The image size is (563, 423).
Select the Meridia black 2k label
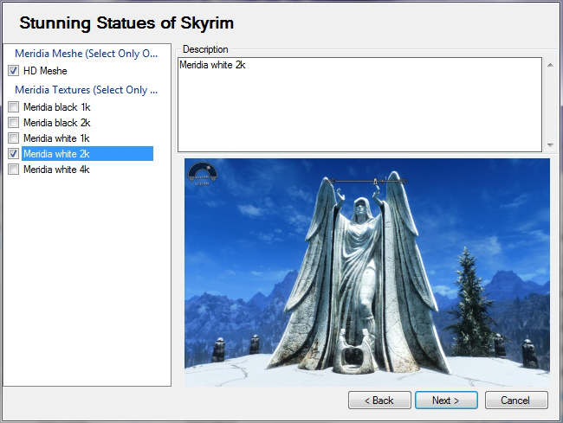(x=56, y=123)
